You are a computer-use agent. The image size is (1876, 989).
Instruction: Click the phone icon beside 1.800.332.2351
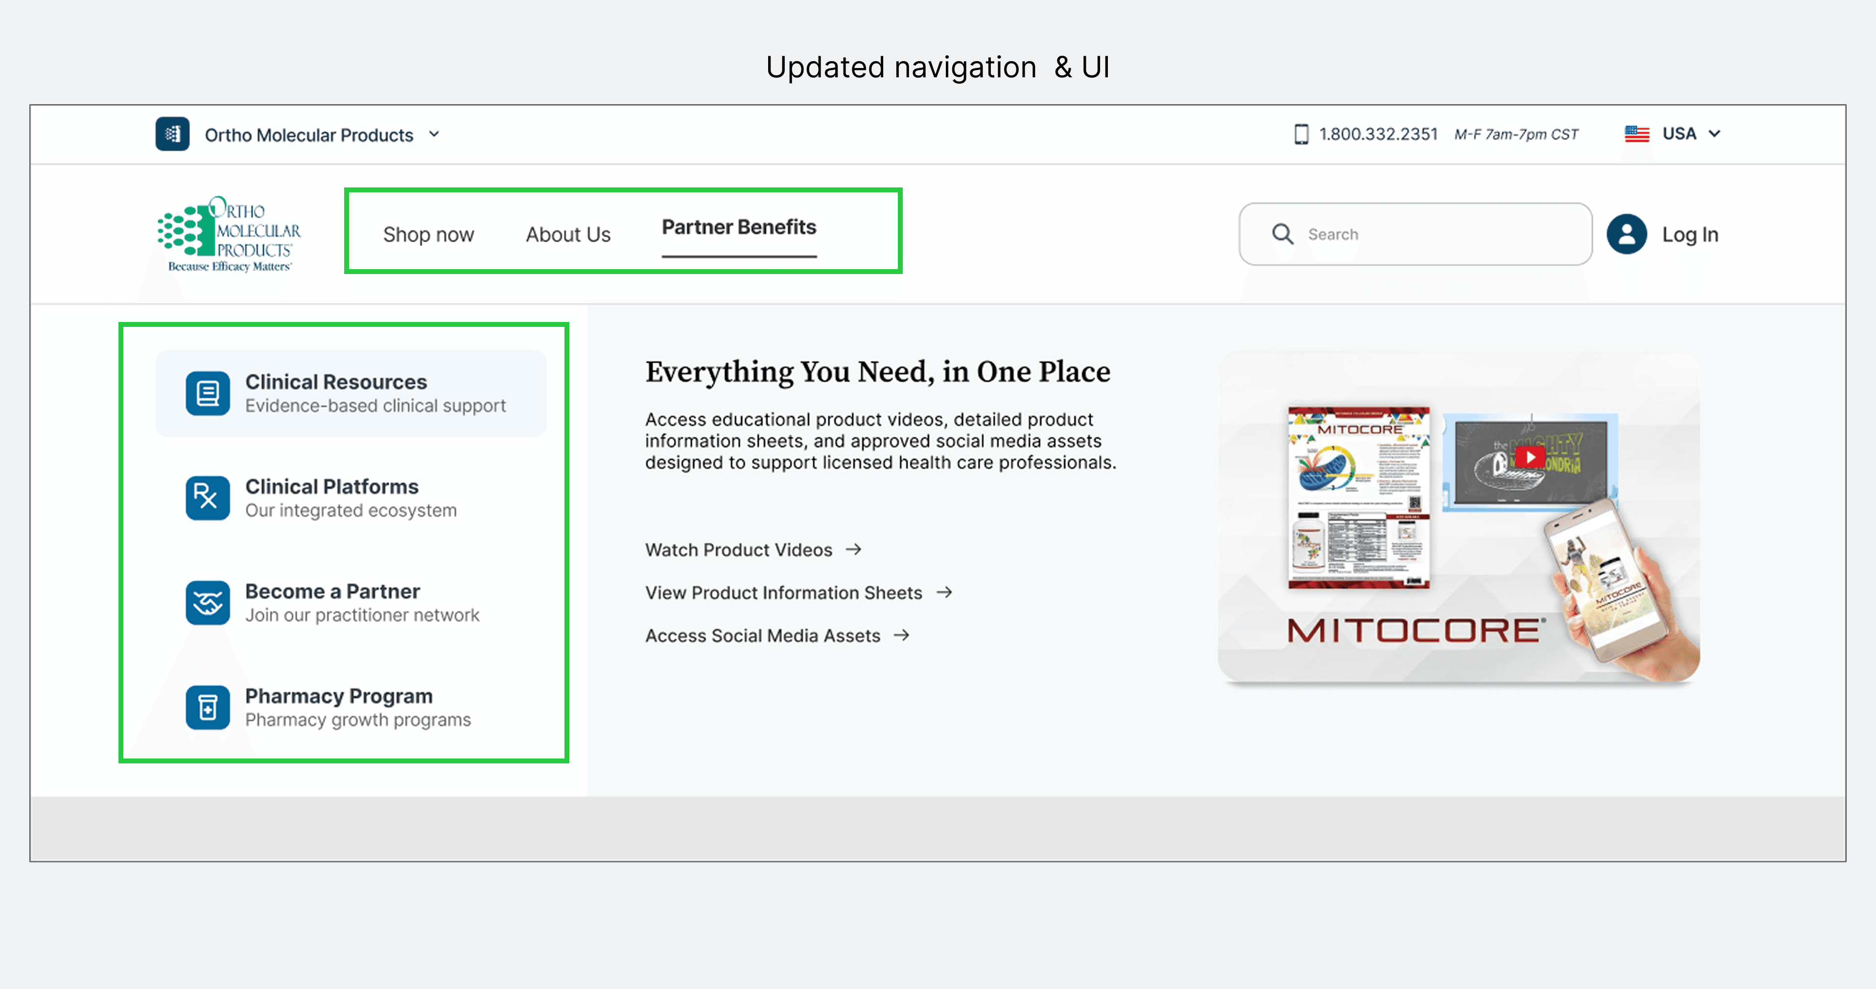click(x=1301, y=134)
